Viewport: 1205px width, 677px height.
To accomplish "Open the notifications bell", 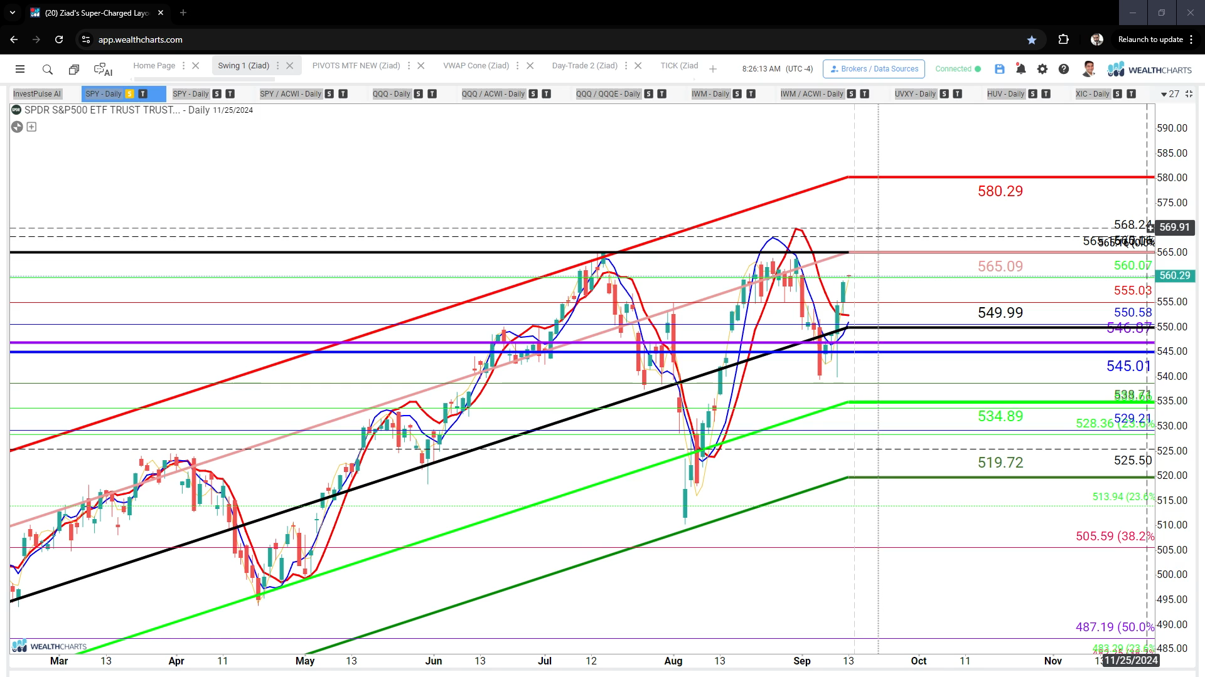I will pos(1021,69).
